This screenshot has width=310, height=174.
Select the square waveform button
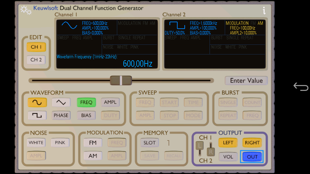tap(37, 115)
